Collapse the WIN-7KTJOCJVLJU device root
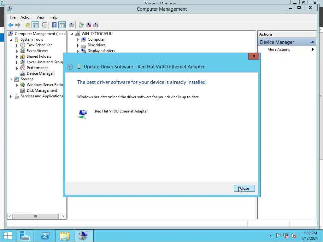This screenshot has width=323, height=242. pos(72,34)
